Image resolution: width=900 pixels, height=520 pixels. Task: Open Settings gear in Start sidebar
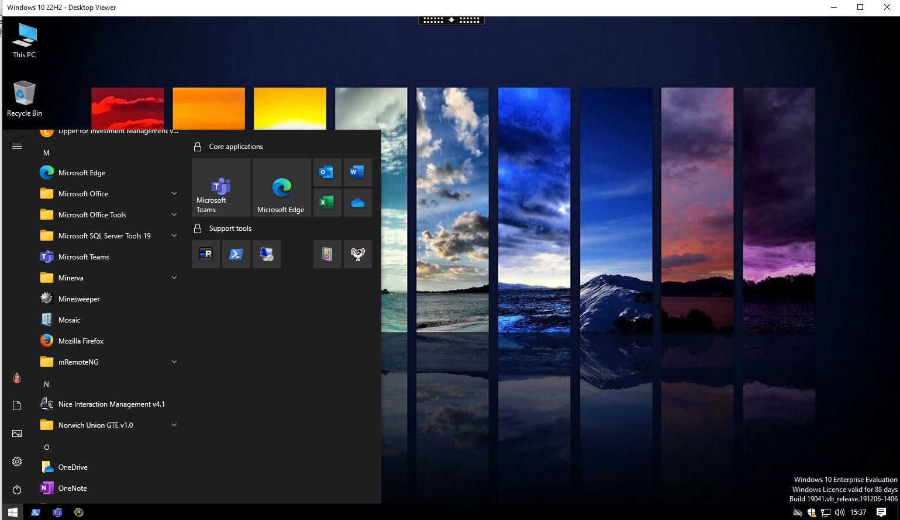click(x=17, y=462)
